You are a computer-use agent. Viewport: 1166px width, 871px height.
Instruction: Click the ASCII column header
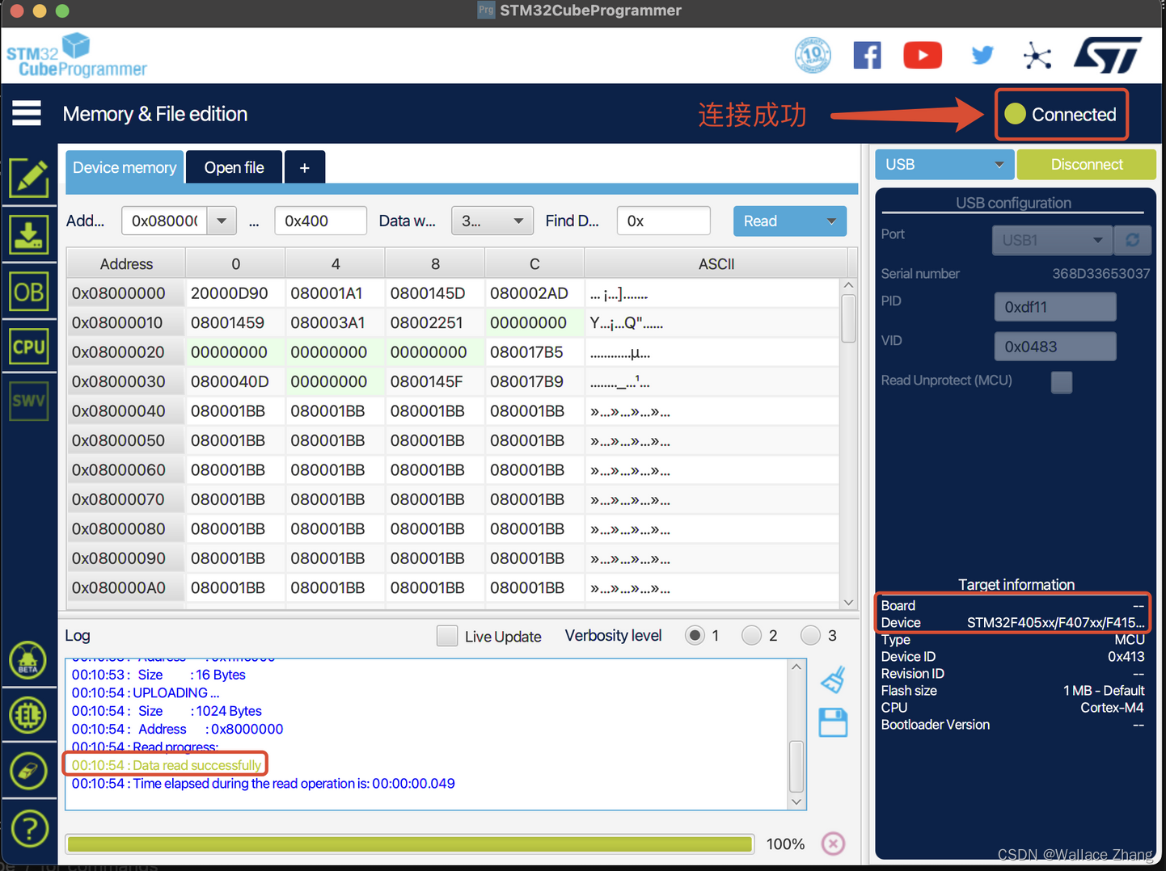click(716, 263)
